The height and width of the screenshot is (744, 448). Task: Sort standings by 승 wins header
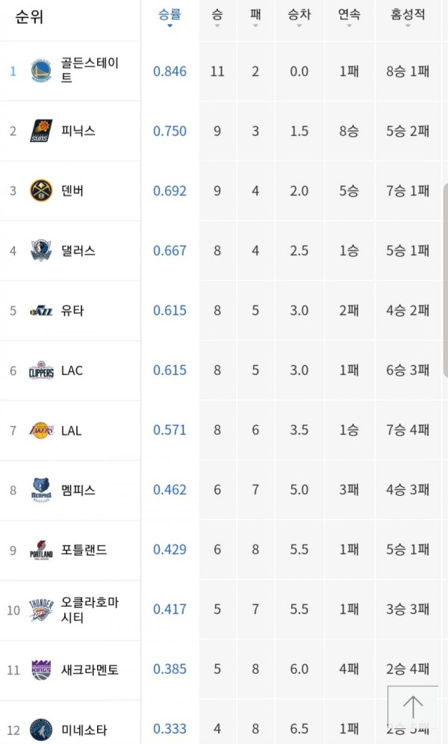217,17
